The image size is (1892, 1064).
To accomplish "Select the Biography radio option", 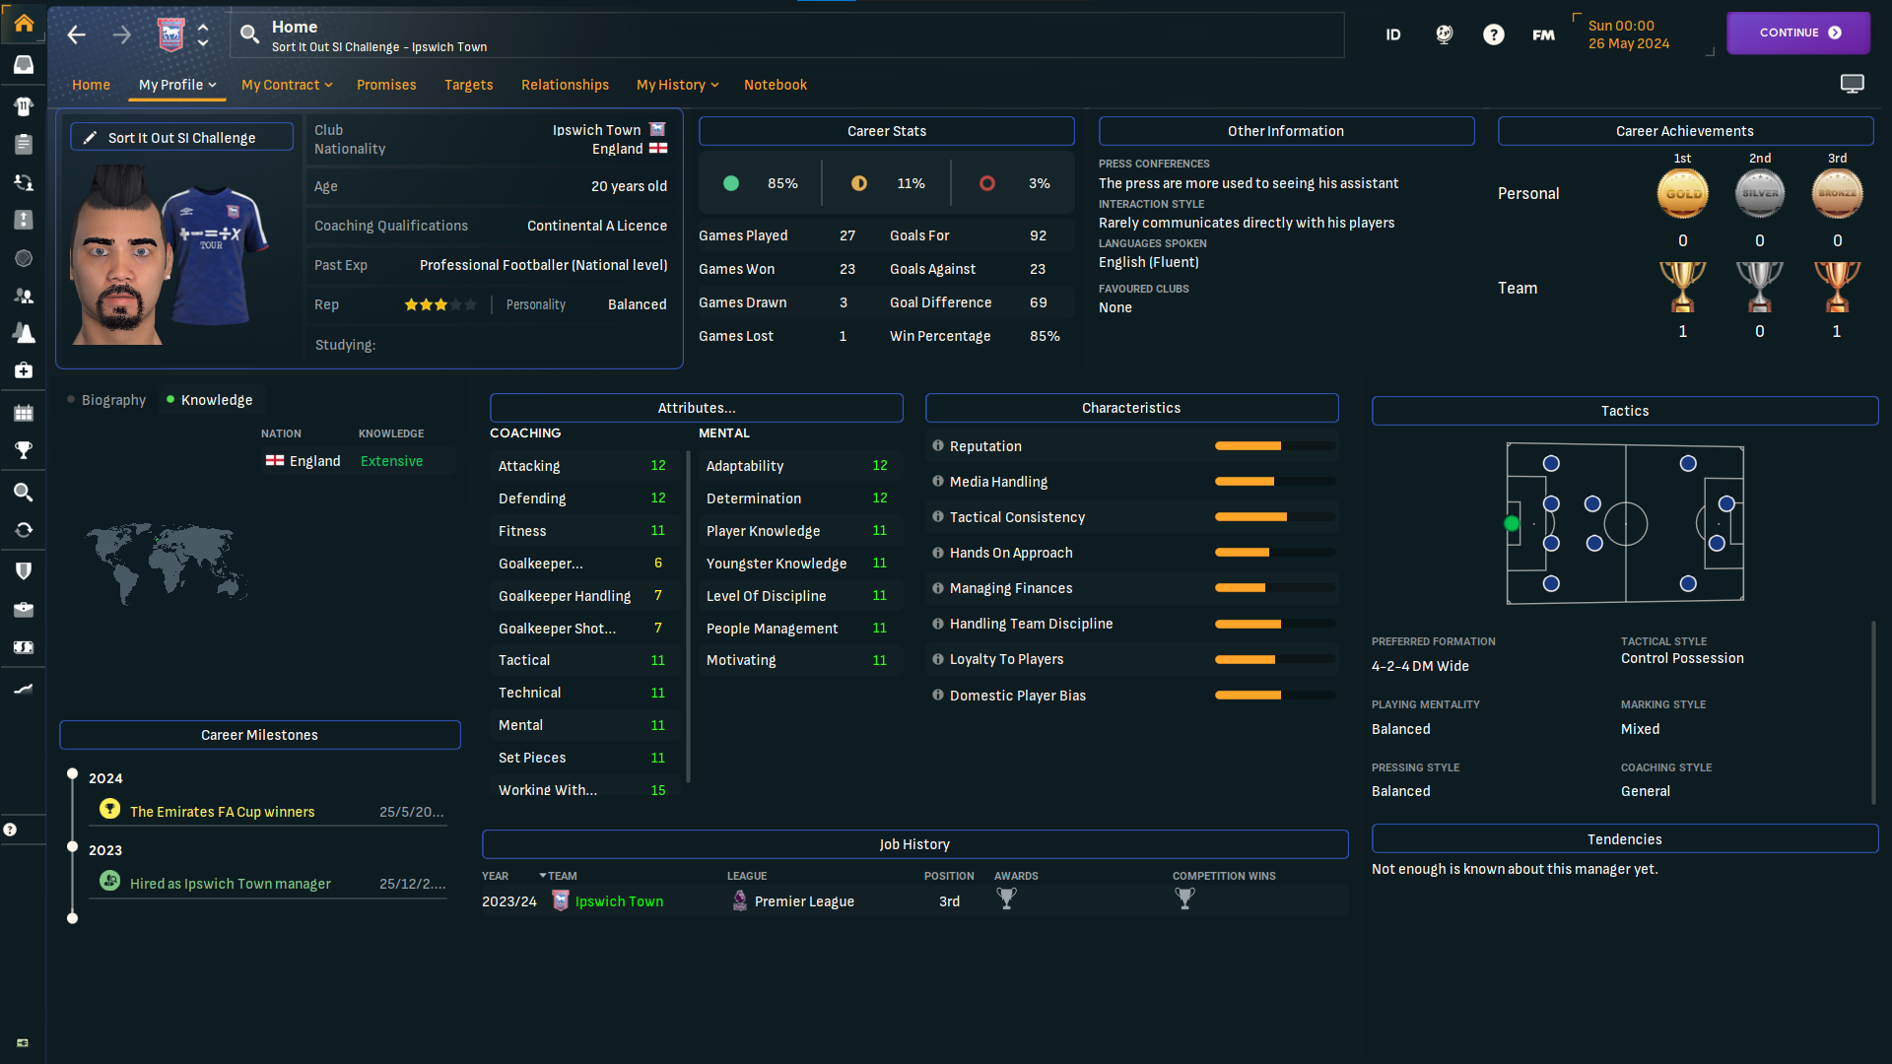I will 106,400.
